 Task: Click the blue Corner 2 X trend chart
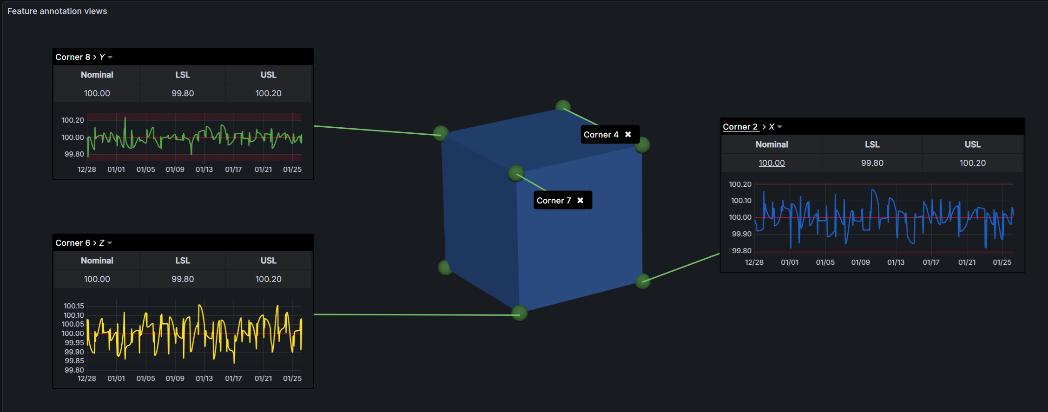(x=883, y=217)
